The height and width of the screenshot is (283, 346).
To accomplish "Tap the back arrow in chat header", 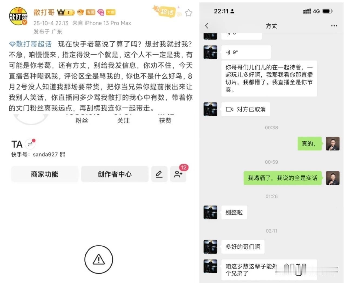I will tap(207, 26).
